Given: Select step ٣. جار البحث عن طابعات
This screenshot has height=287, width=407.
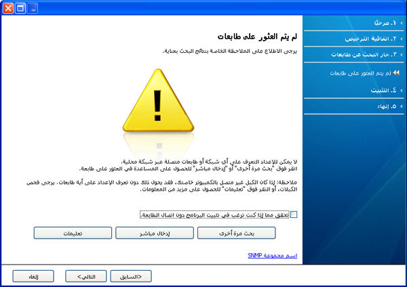Looking at the screenshot, I should click(364, 54).
